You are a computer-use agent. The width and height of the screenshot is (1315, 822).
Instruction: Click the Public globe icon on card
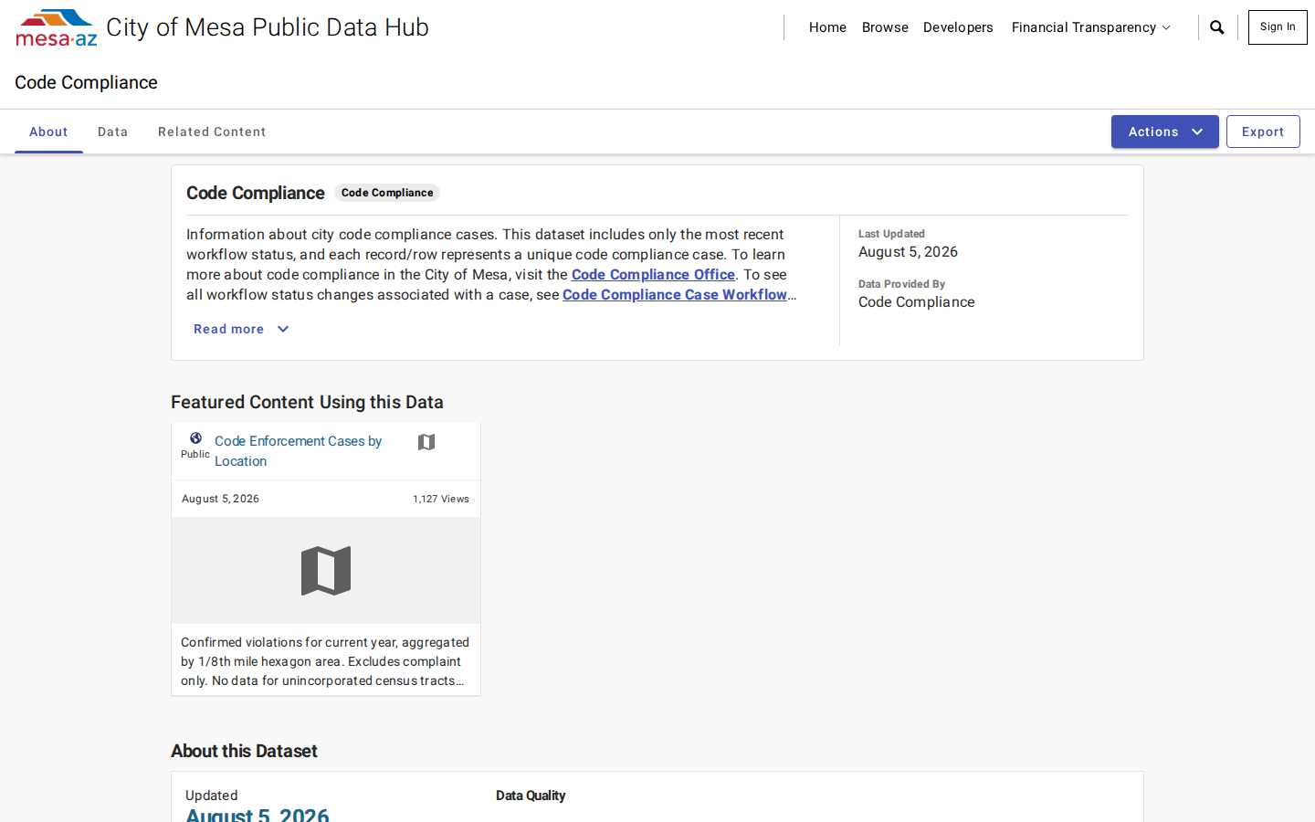click(x=195, y=438)
